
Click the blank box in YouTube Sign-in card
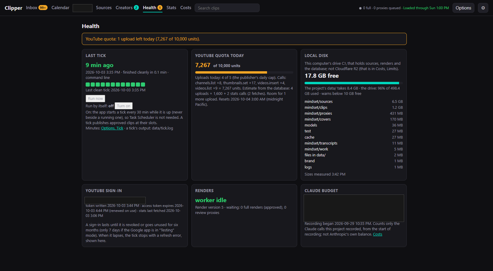coord(115,200)
